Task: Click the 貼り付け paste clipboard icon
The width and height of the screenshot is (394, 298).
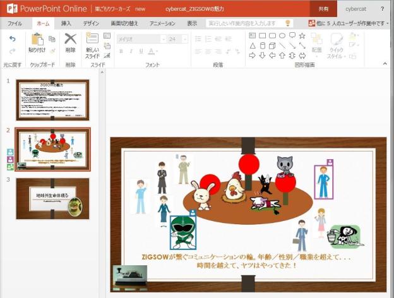Action: [x=37, y=39]
